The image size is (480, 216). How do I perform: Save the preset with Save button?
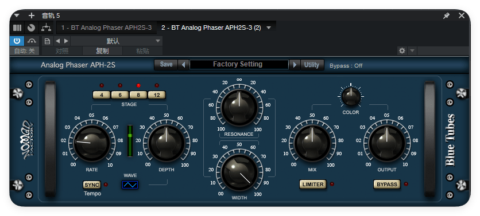pos(167,65)
